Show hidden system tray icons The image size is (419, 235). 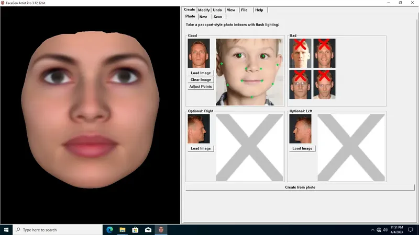click(372, 230)
